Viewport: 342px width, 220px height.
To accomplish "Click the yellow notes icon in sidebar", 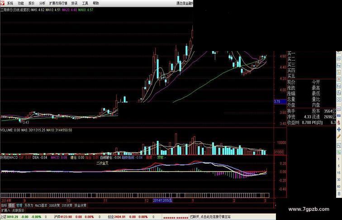I will click(339, 72).
